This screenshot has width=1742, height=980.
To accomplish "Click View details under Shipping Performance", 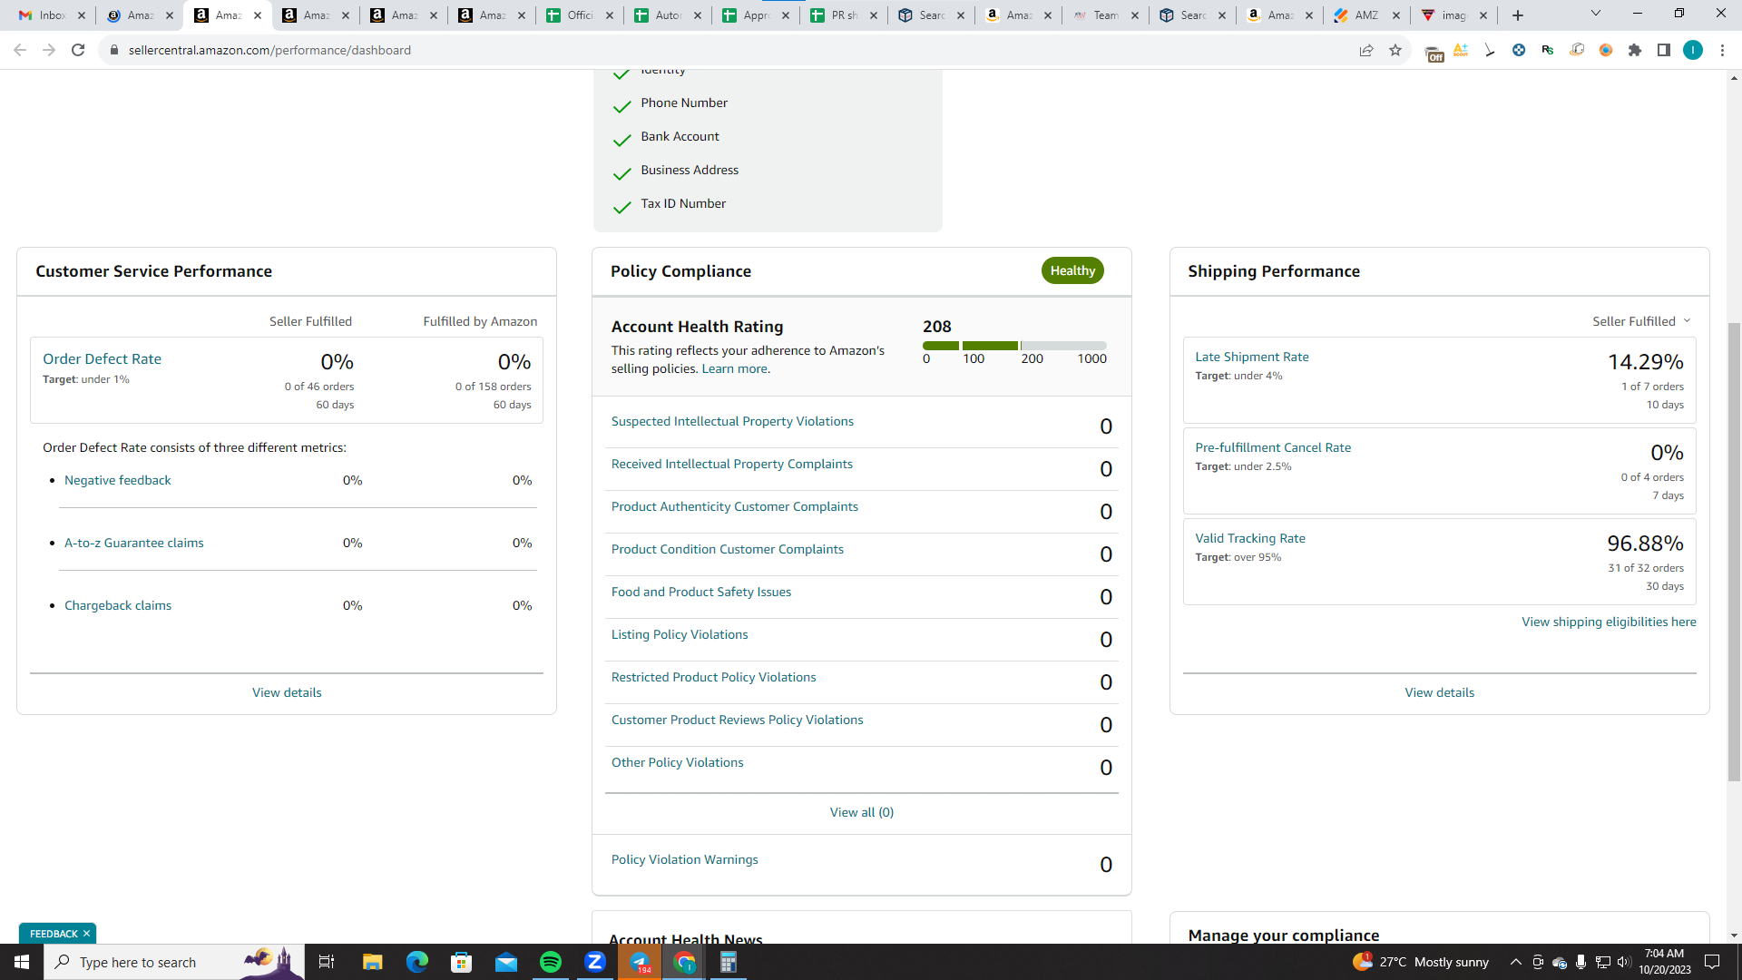I will (x=1440, y=692).
